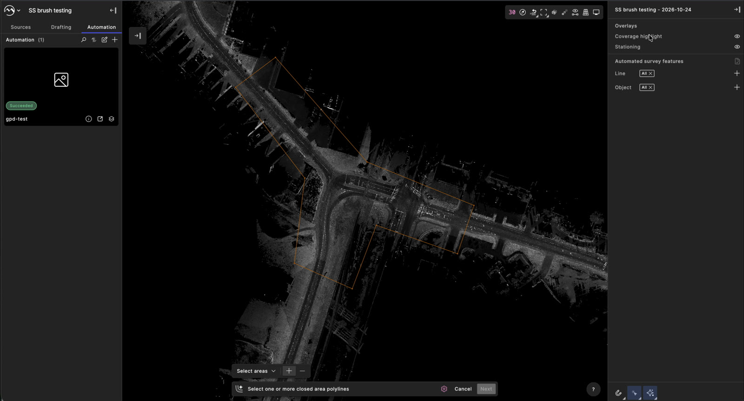This screenshot has width=744, height=401.
Task: Click the stacked layers view icon
Action: (554, 13)
